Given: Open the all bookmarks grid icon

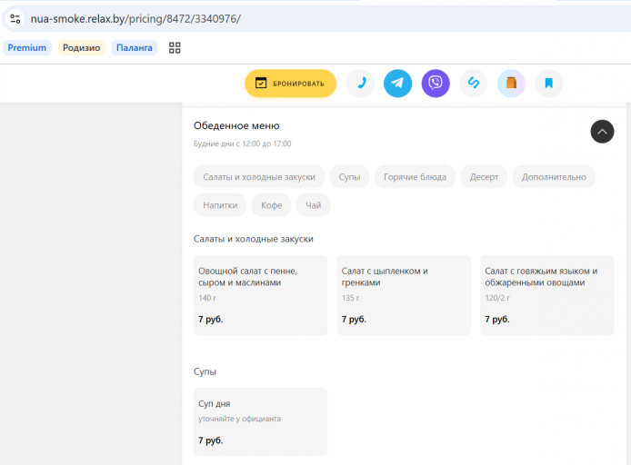Looking at the screenshot, I should click(x=175, y=48).
